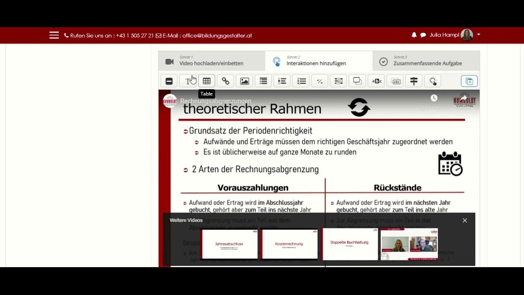This screenshot has height=295, width=524.
Task: Click Julia Hampl's profile avatar
Action: click(467, 35)
